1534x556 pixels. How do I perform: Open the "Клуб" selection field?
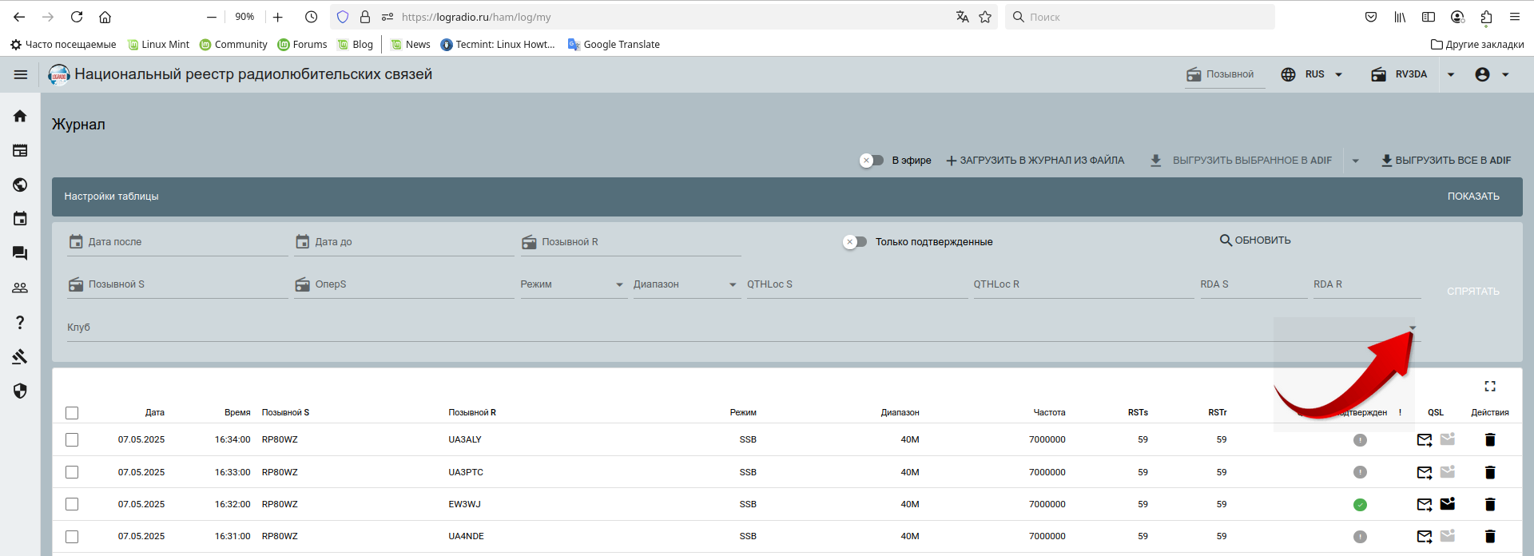[744, 328]
